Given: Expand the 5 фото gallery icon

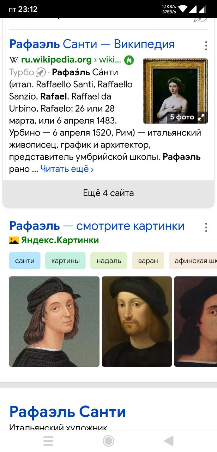Looking at the screenshot, I should coord(201,117).
